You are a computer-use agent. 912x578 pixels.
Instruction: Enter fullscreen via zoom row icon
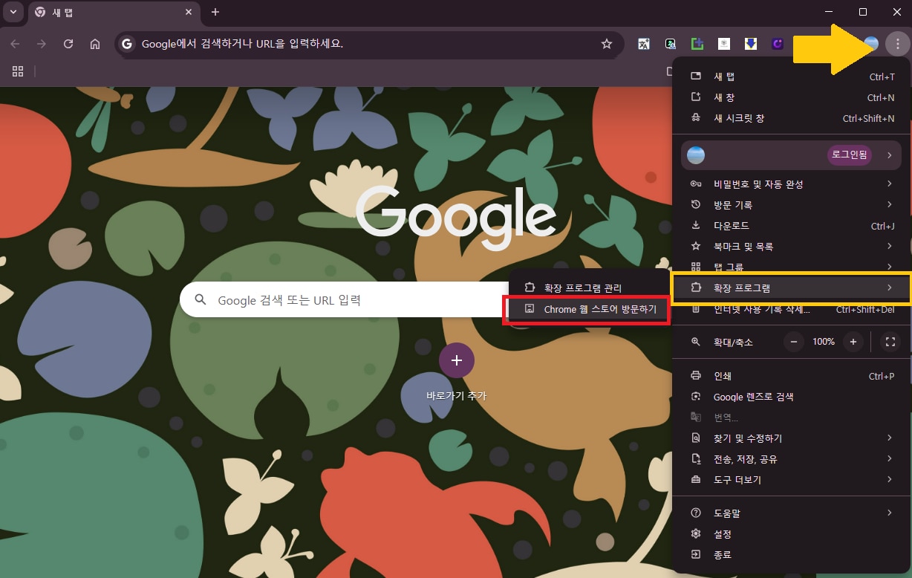[x=890, y=342]
